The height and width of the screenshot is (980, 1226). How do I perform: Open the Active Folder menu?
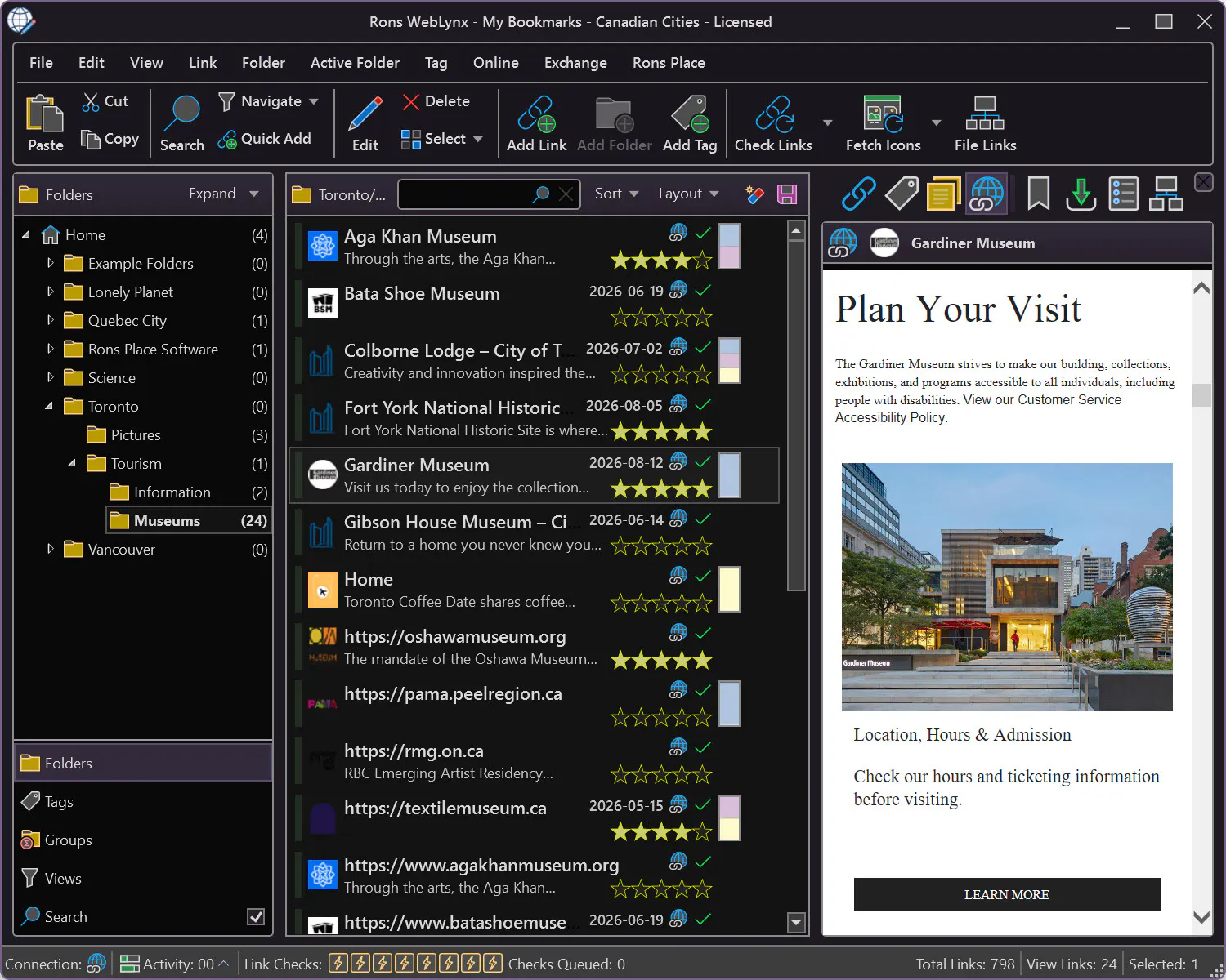click(355, 63)
